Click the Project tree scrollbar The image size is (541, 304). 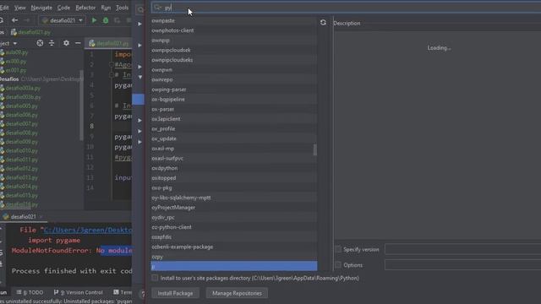[81, 105]
